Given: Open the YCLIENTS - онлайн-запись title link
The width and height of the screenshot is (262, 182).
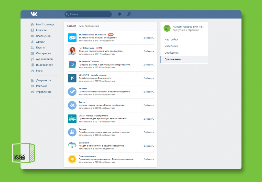Looking at the screenshot, I should [93, 75].
